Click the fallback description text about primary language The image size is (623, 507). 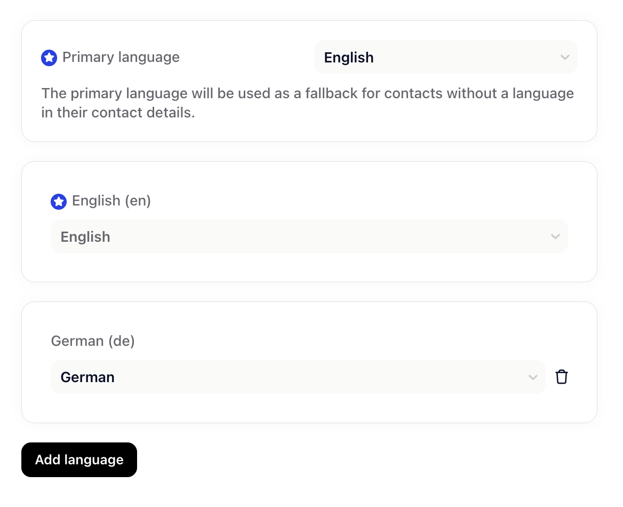pos(308,103)
